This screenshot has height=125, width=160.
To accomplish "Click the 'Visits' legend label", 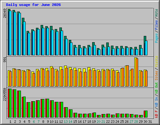I will 156,62.
